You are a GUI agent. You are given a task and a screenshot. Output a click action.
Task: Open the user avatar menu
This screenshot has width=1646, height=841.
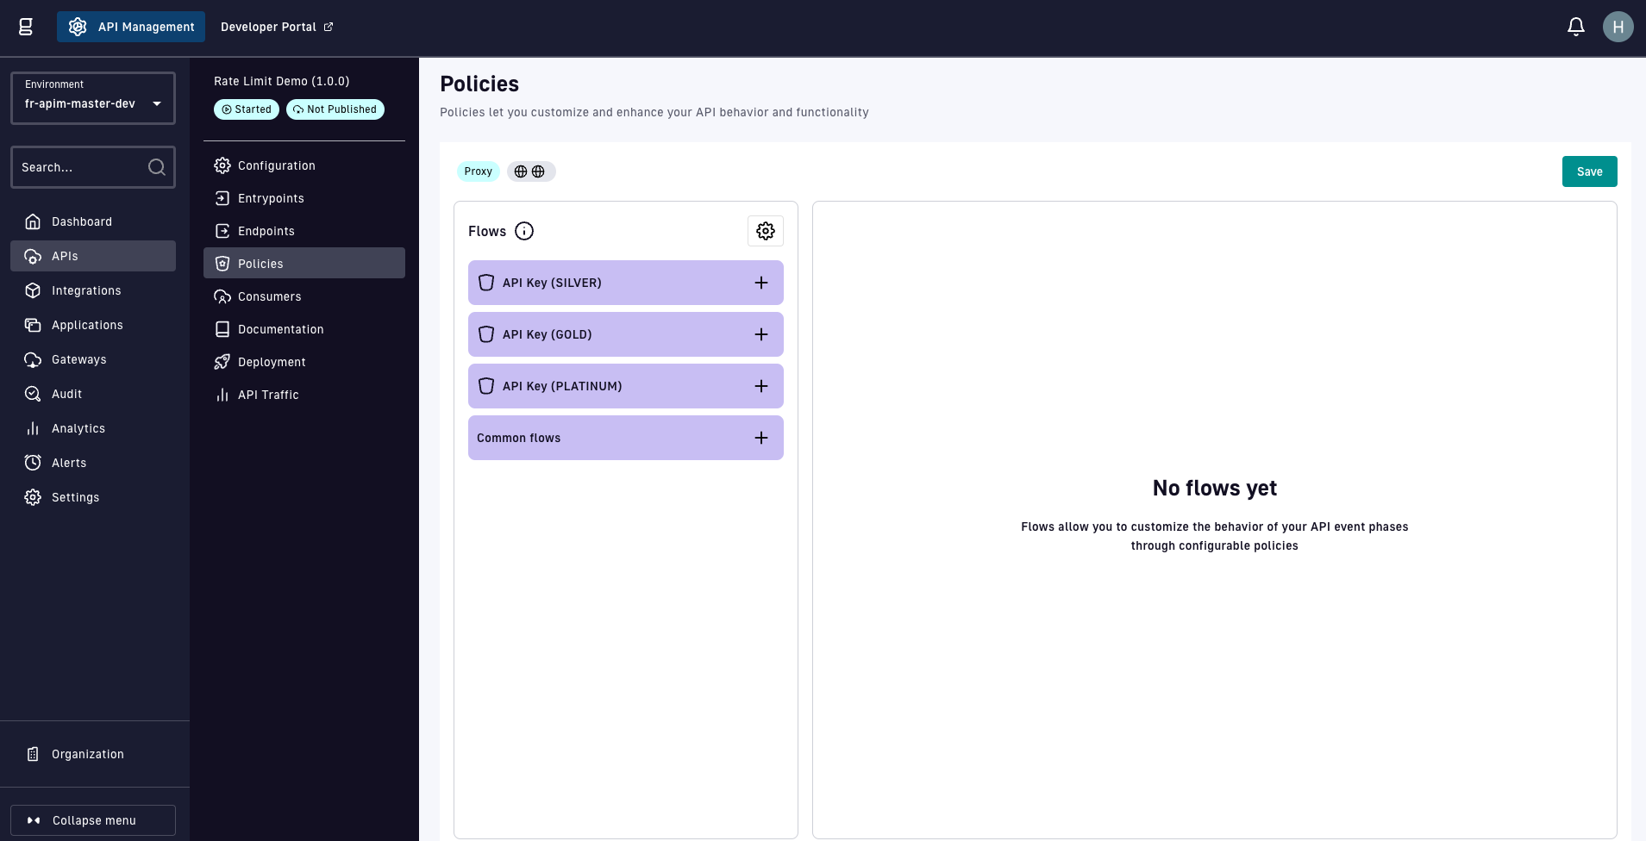coord(1618,27)
